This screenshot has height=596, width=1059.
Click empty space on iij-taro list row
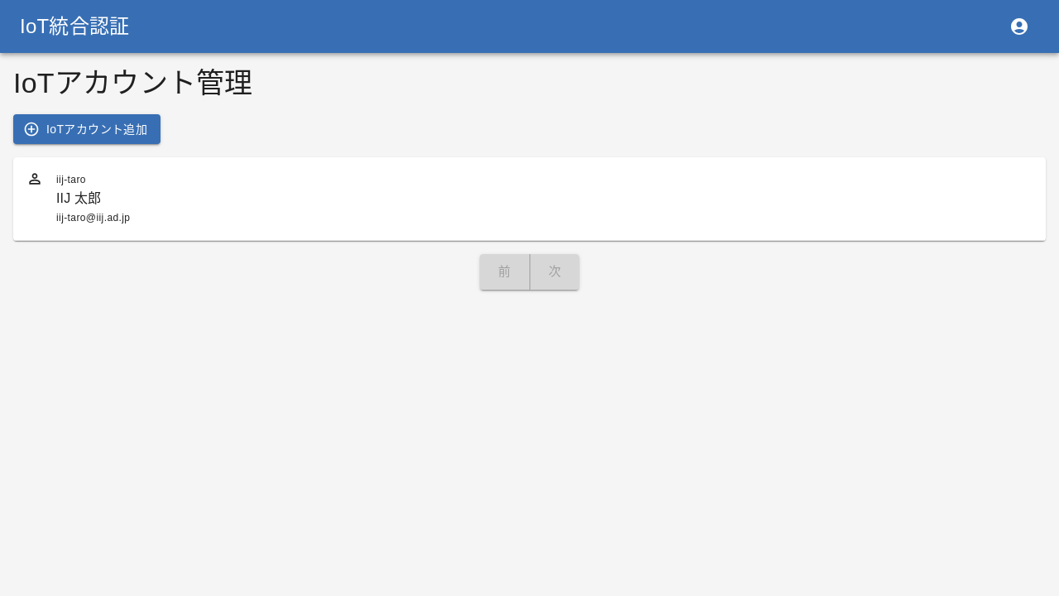(579, 199)
